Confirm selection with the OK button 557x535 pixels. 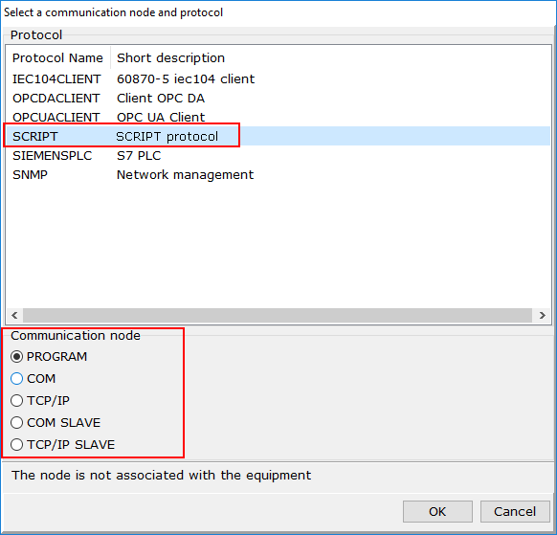point(437,511)
